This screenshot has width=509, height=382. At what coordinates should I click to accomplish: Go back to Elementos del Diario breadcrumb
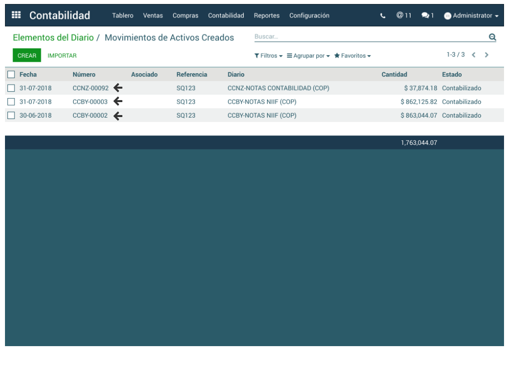[53, 38]
